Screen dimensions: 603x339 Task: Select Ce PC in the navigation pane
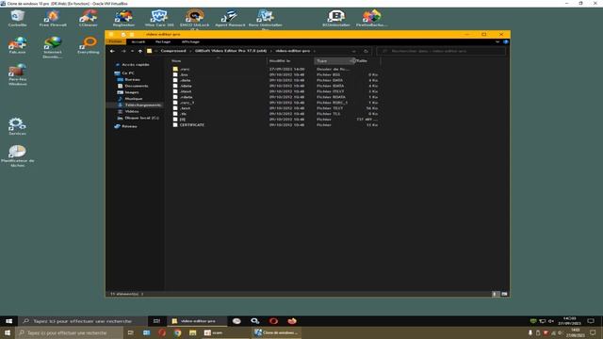pyautogui.click(x=128, y=73)
